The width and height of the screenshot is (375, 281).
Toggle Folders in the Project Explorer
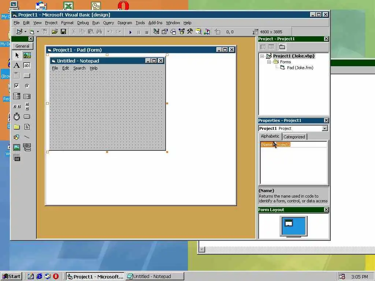pos(282,47)
